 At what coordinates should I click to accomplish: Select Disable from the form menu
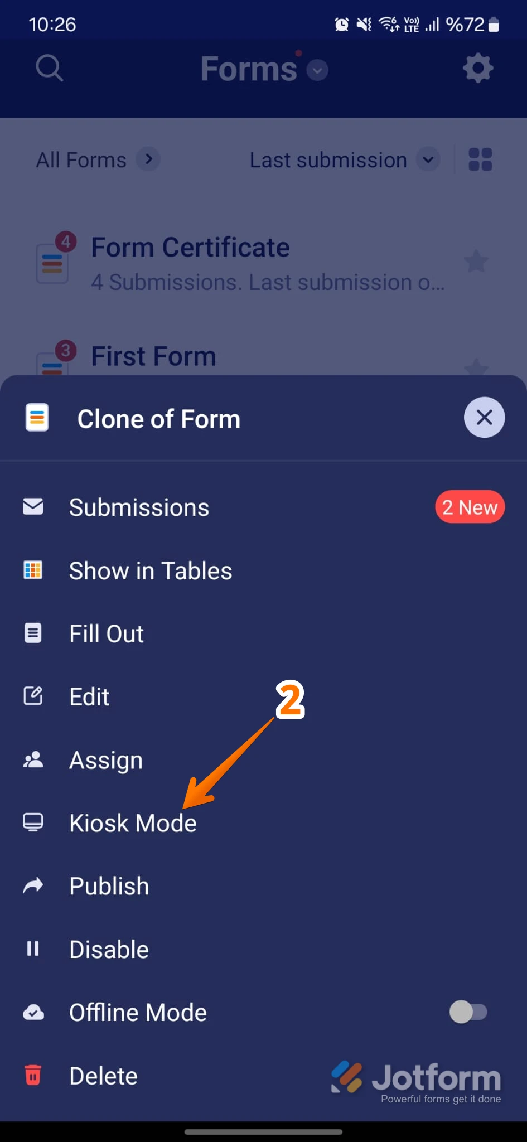[x=109, y=949]
